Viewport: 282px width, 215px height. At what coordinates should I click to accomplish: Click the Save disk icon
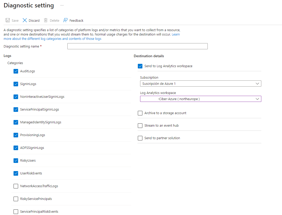point(8,20)
